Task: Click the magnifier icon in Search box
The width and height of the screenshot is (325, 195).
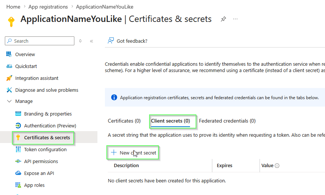Action: click(x=10, y=41)
